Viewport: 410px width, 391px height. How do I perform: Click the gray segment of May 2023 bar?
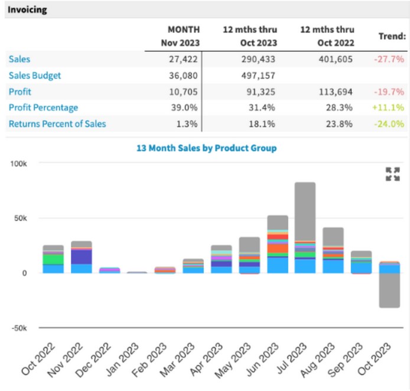click(249, 245)
